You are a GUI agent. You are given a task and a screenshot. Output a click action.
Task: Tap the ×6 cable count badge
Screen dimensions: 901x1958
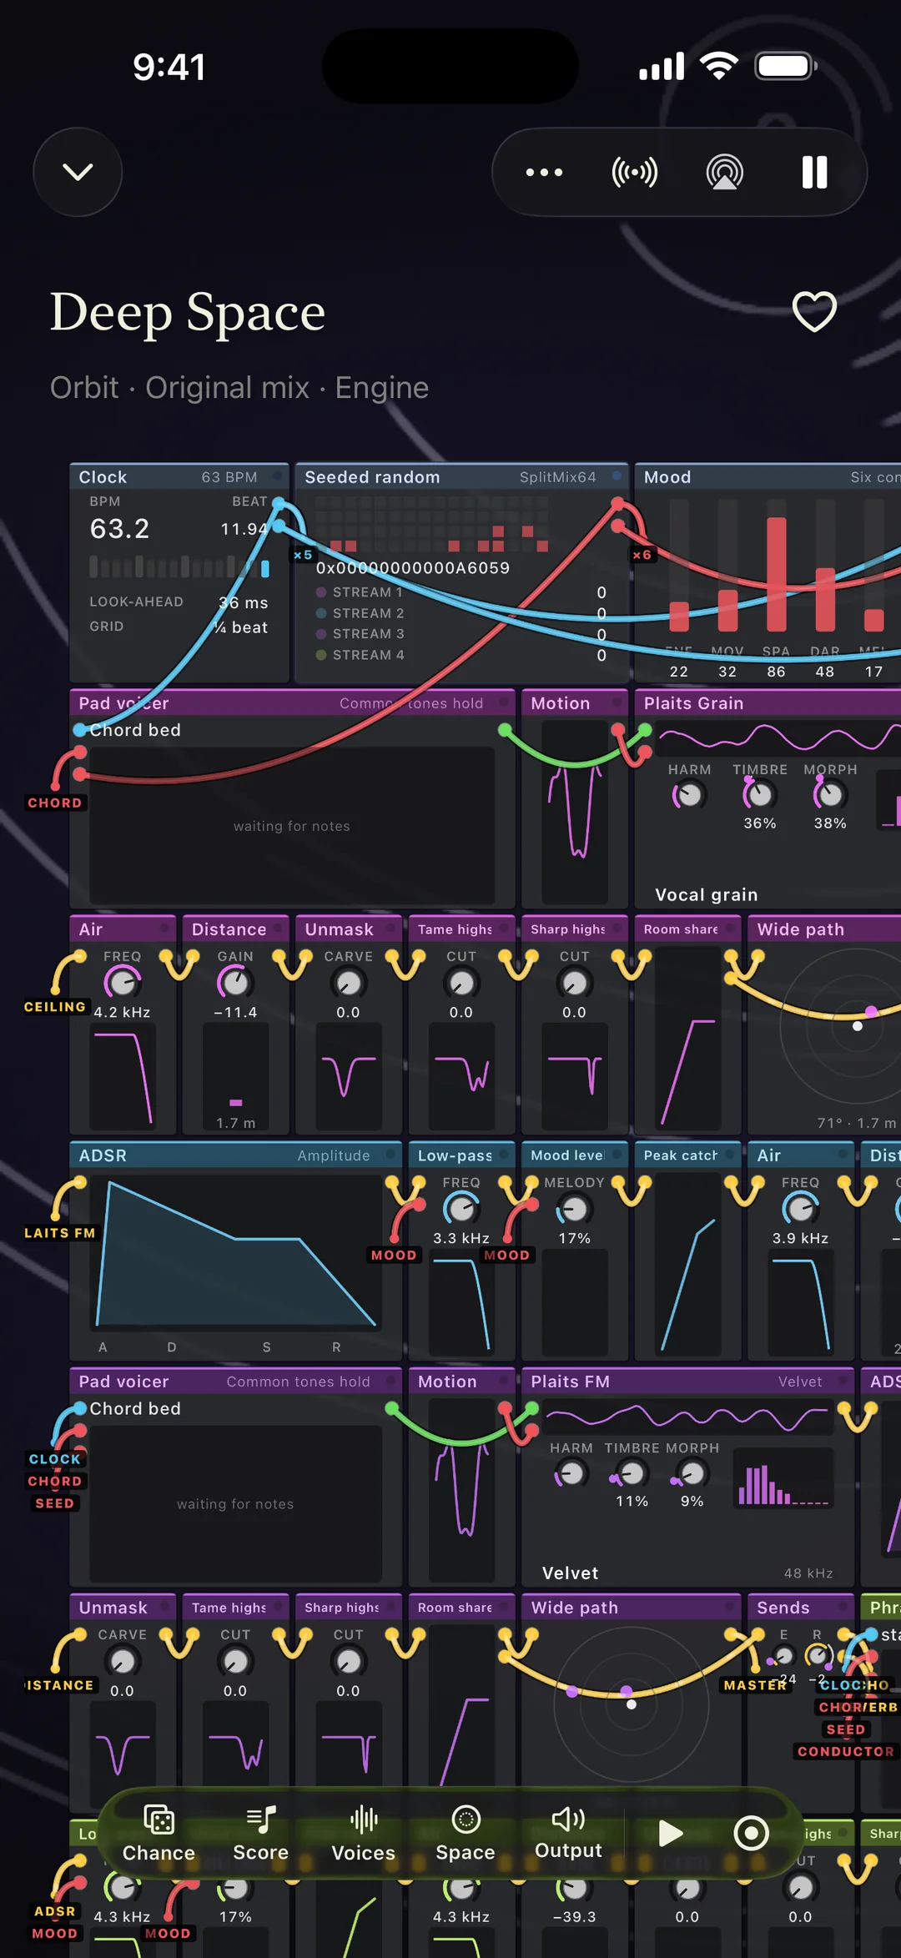(x=642, y=555)
